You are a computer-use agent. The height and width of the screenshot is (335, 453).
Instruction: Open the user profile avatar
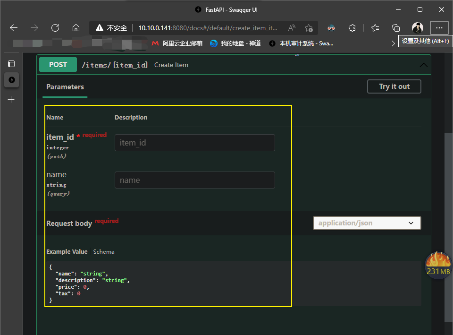point(418,28)
